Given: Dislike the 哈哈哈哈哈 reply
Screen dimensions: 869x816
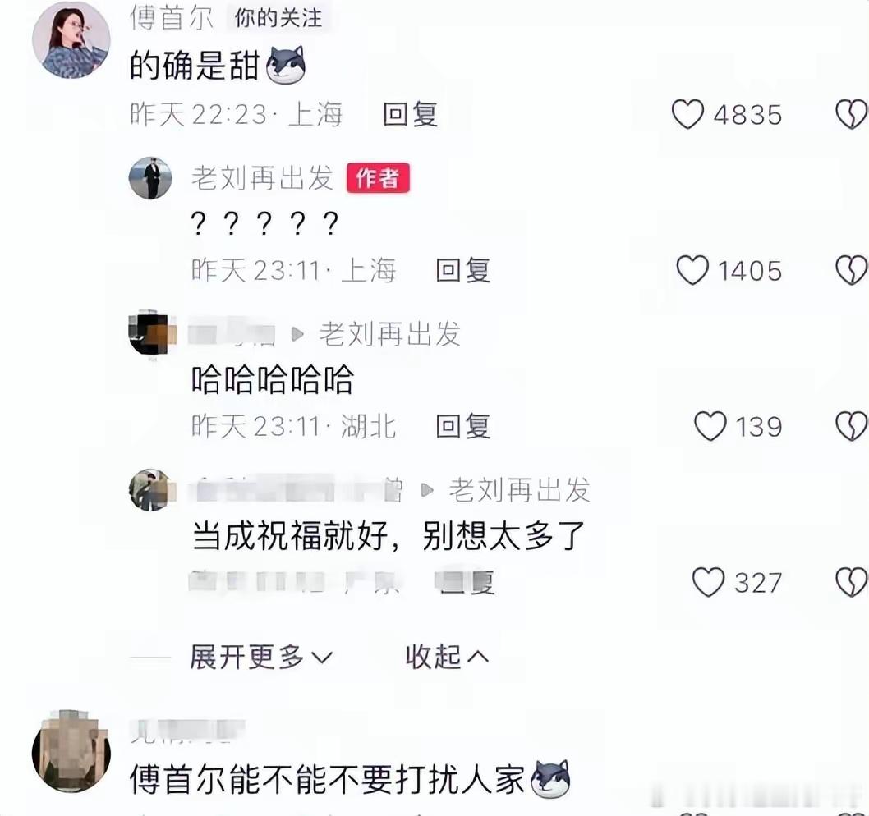Looking at the screenshot, I should coord(851,426).
